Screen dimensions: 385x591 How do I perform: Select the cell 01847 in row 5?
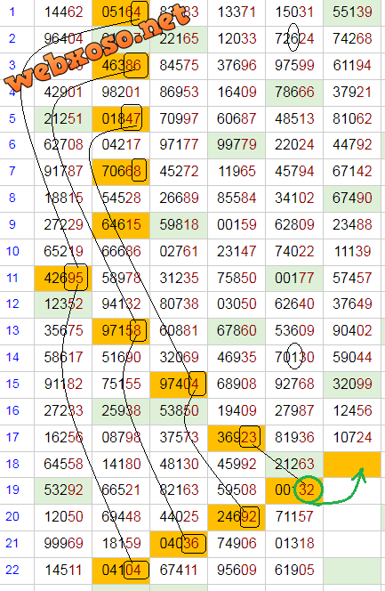[121, 118]
